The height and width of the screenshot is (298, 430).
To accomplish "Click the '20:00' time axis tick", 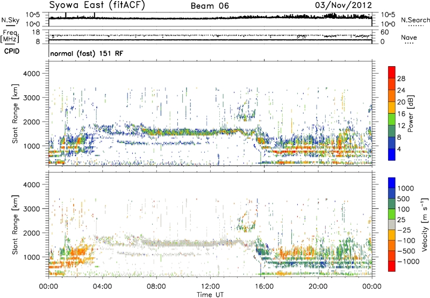I will pos(318,287).
